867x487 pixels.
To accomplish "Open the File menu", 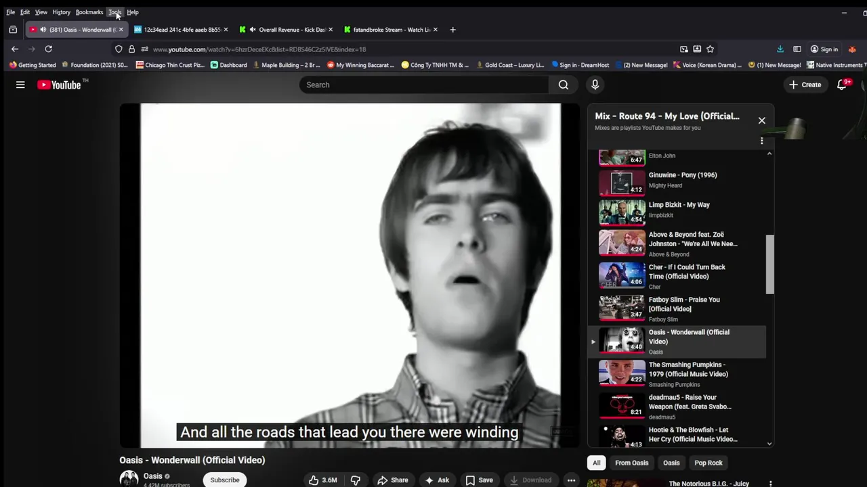I will [11, 12].
